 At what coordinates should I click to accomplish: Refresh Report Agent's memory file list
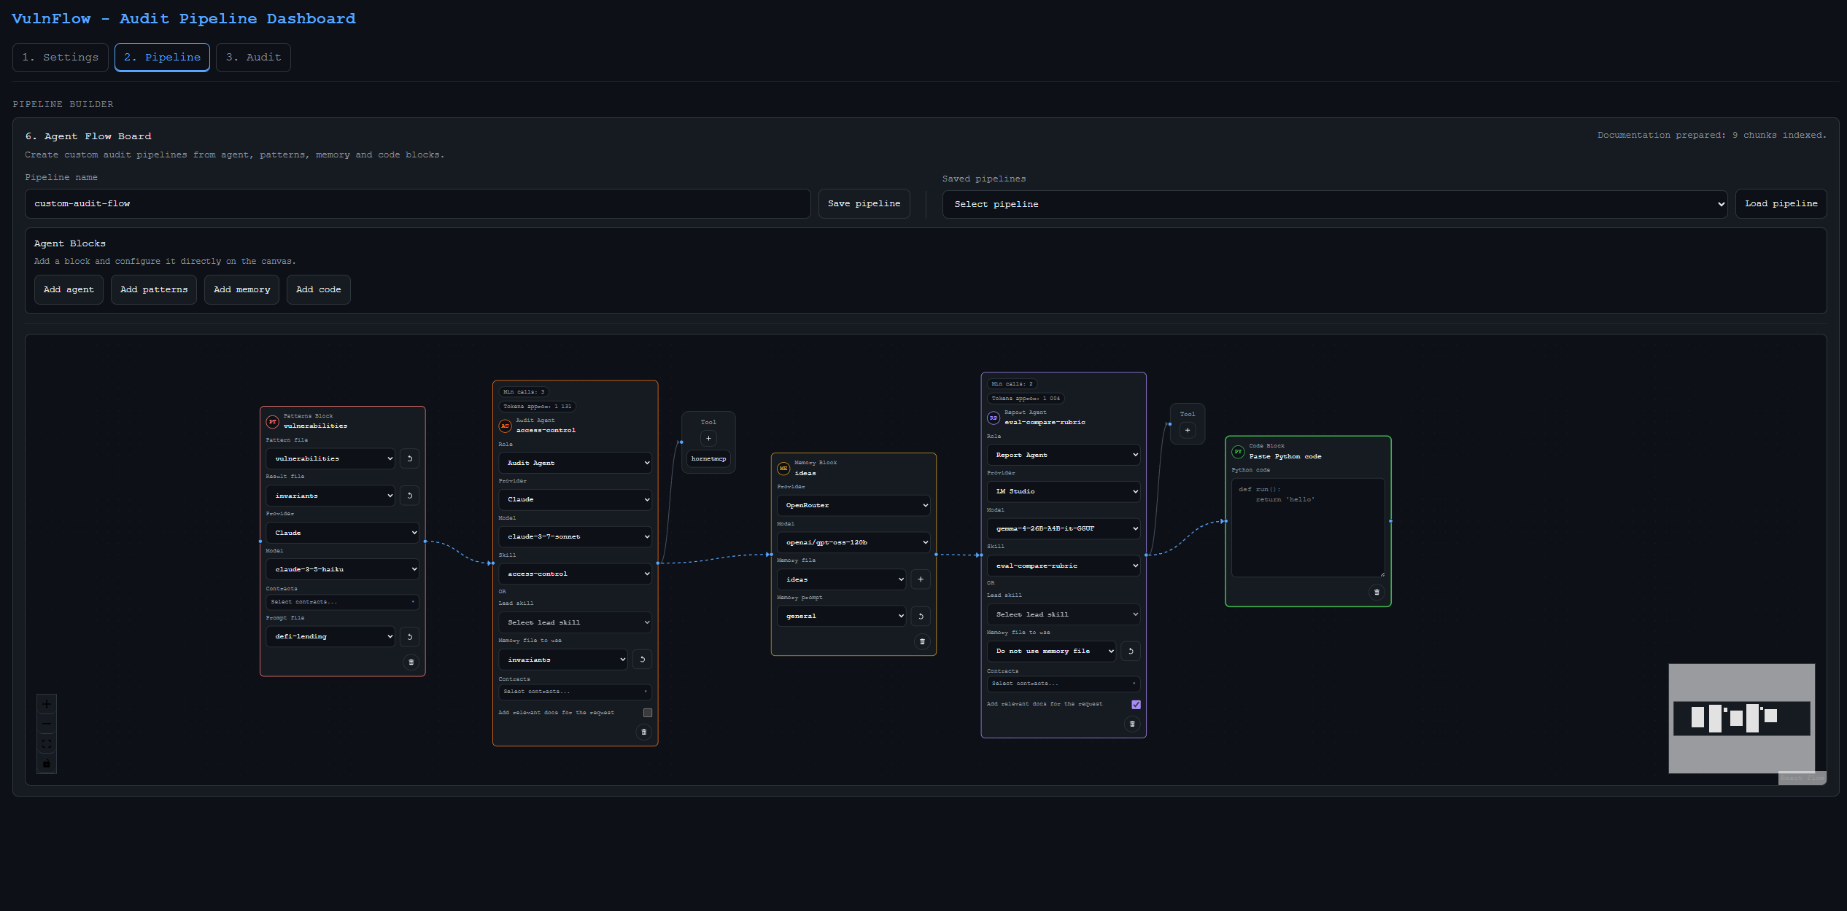pos(1131,651)
